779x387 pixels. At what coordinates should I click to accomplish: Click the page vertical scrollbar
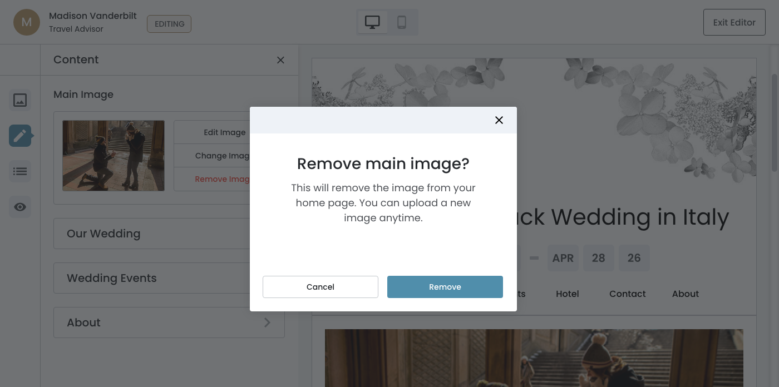coord(774,122)
